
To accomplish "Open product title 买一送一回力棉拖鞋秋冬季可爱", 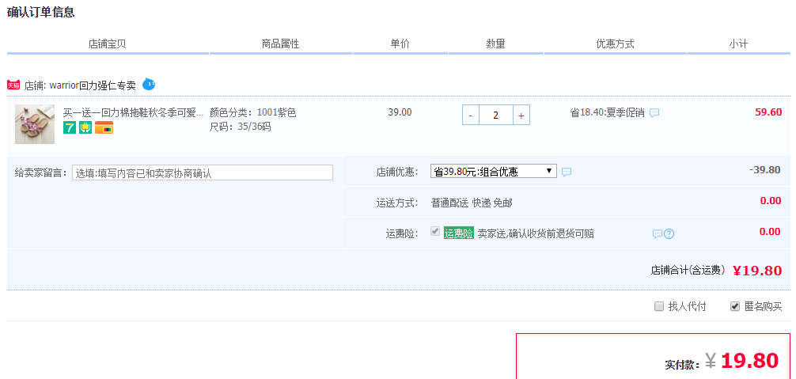I will [133, 112].
